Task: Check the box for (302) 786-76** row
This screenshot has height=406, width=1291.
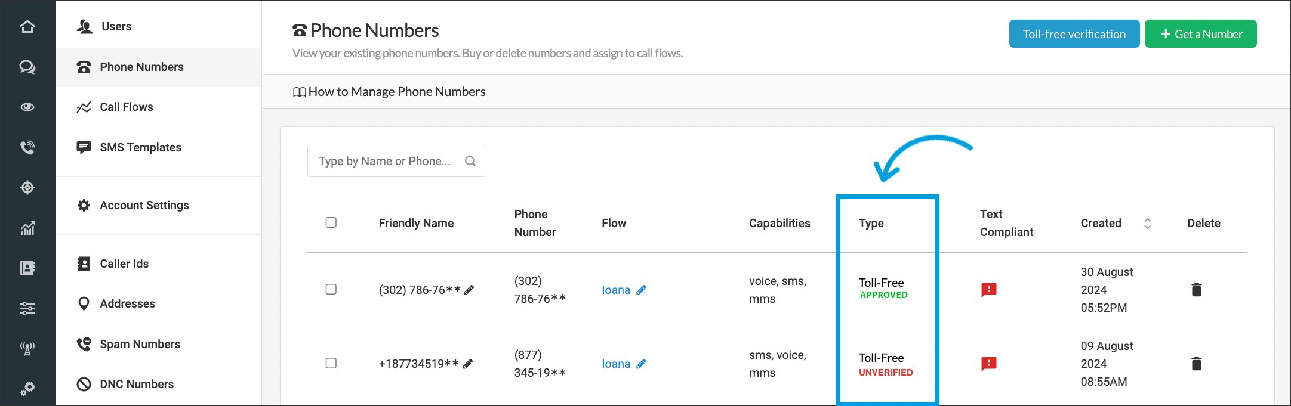Action: [331, 289]
